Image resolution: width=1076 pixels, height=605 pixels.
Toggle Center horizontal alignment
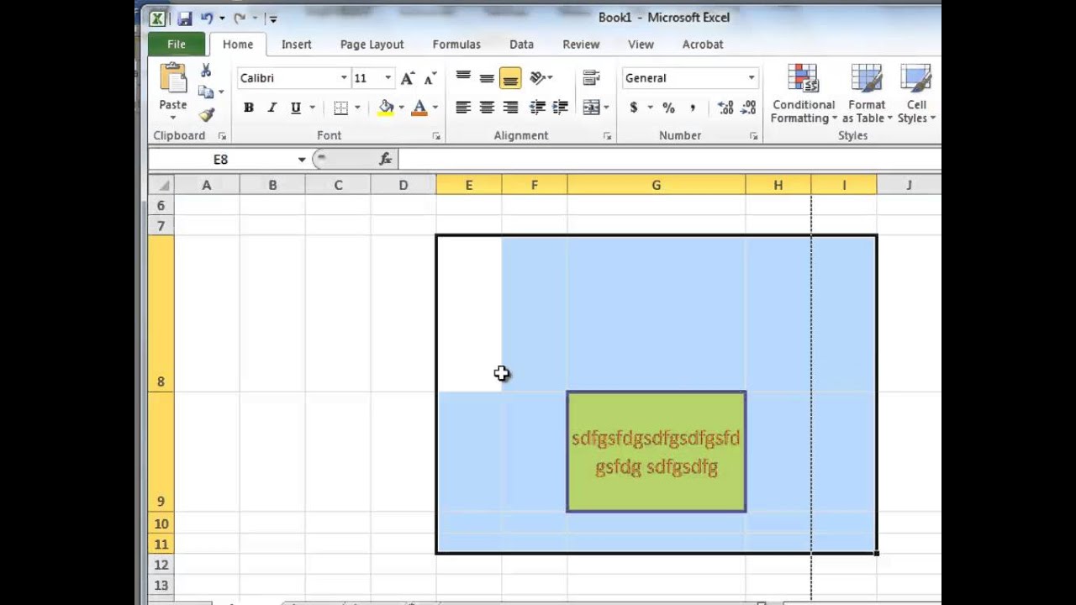click(487, 108)
